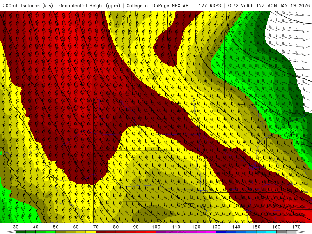
Task: Click the legend value "120"
Action: [x=196, y=227]
